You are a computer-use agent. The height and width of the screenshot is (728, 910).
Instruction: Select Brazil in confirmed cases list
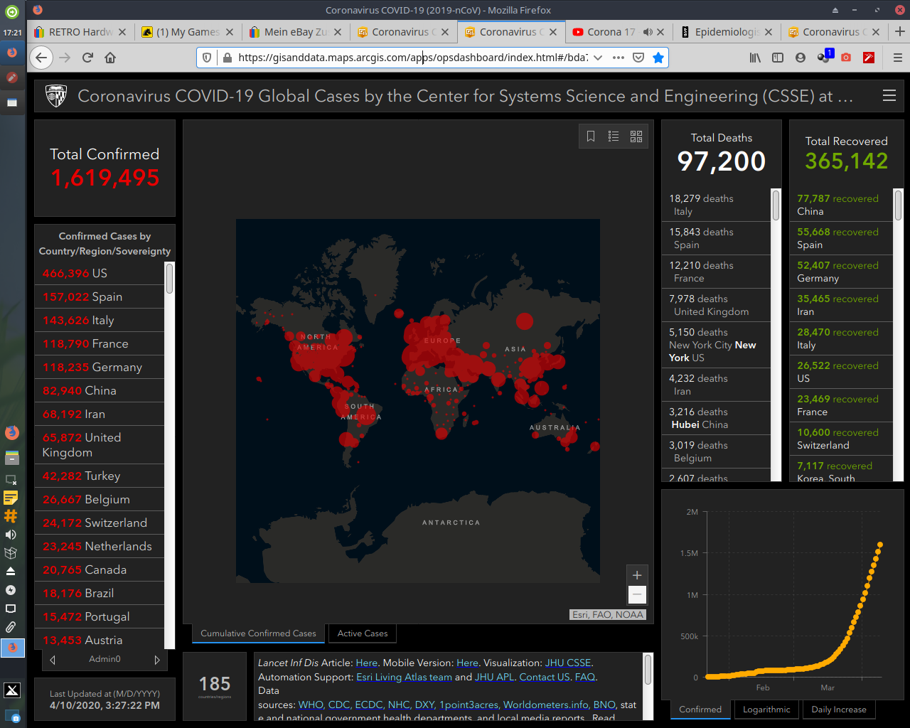(x=100, y=593)
